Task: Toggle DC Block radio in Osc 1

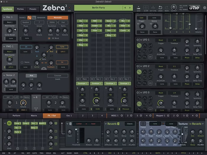Action: [x=49, y=38]
